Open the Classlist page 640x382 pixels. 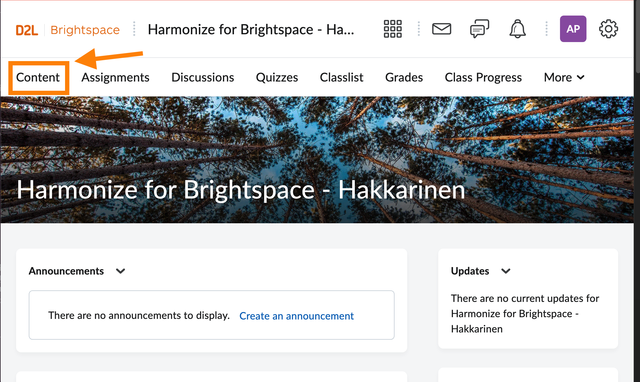(x=342, y=77)
